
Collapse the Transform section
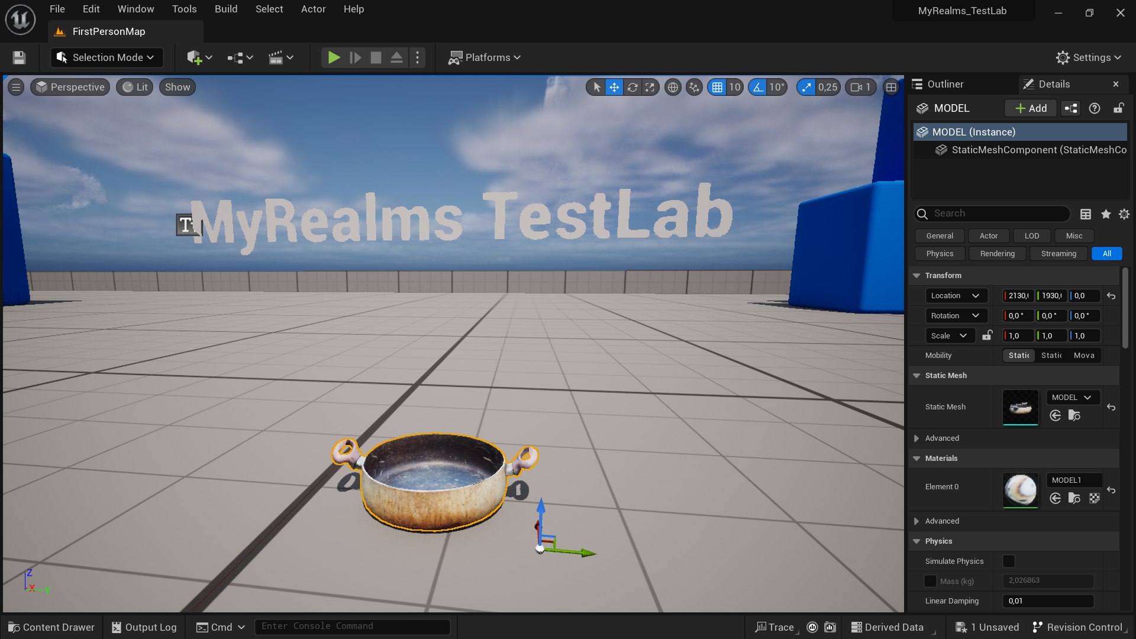click(x=916, y=276)
